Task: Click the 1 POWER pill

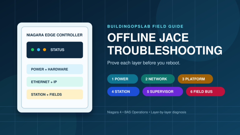Action: tap(122, 79)
